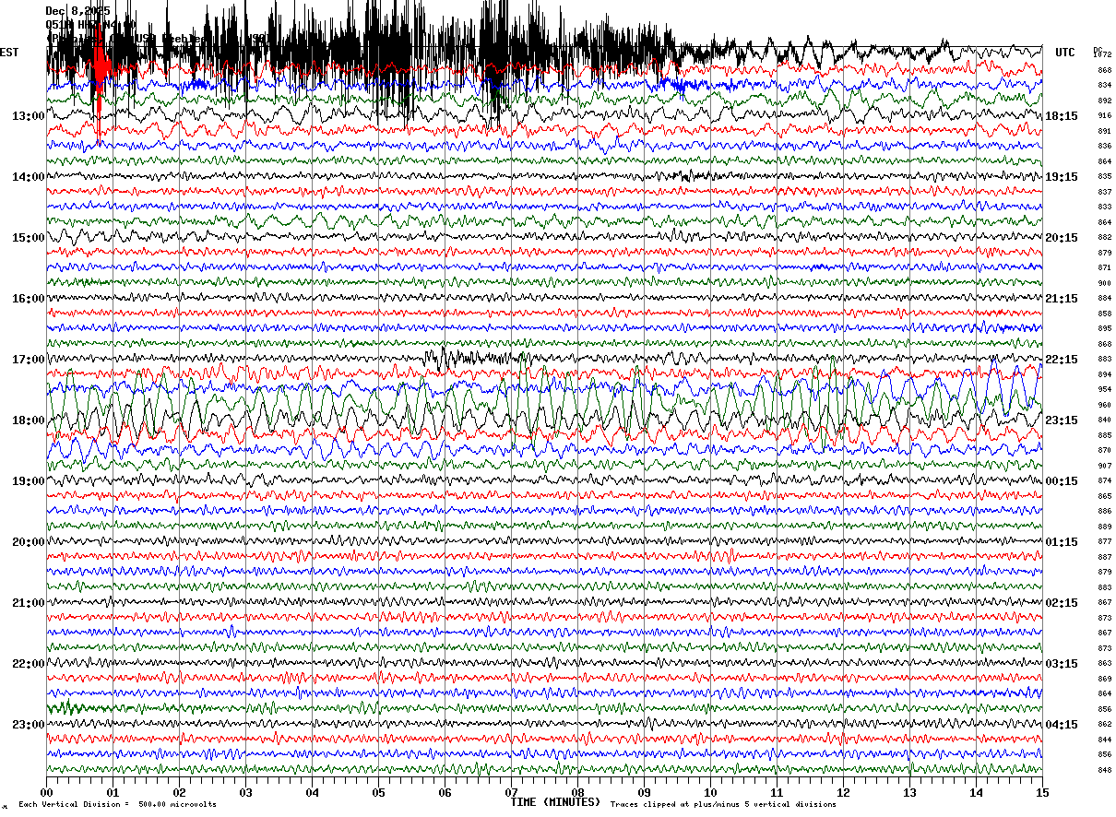
Task: Click the value '844' in the right column
Action: [1104, 740]
